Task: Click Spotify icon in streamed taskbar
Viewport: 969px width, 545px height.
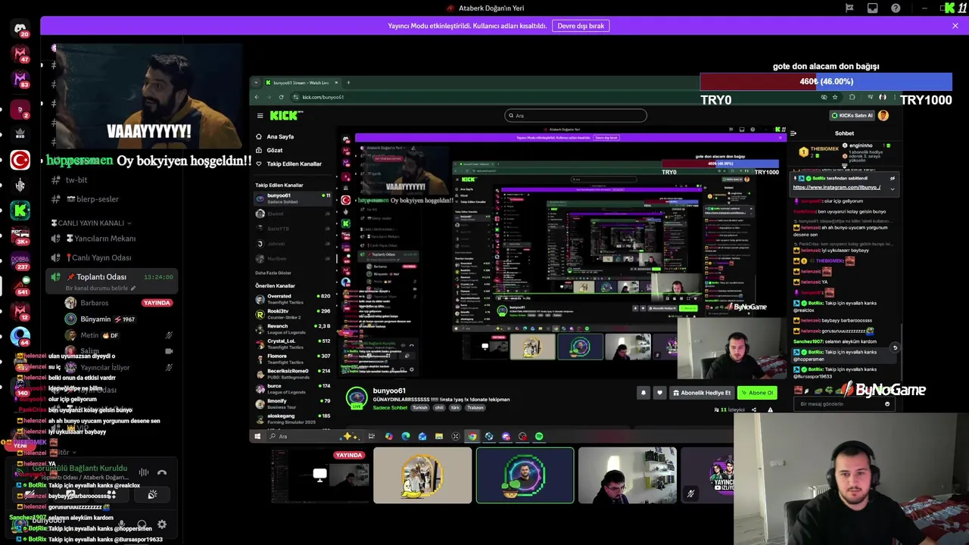Action: [x=539, y=436]
